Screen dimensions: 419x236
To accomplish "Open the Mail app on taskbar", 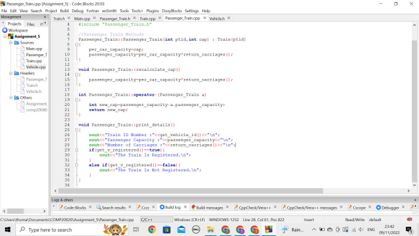I will click(181, 230).
